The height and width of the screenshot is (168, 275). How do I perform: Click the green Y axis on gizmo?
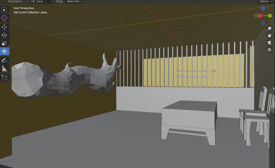pyautogui.click(x=270, y=16)
